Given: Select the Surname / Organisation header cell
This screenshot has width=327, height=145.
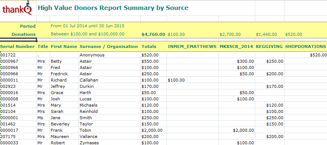Looking at the screenshot, I should point(109,46).
